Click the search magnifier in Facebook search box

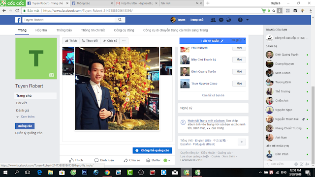point(120,20)
